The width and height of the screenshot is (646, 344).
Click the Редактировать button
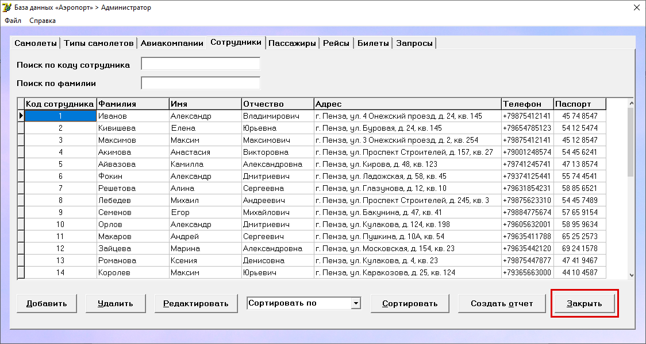coord(195,304)
